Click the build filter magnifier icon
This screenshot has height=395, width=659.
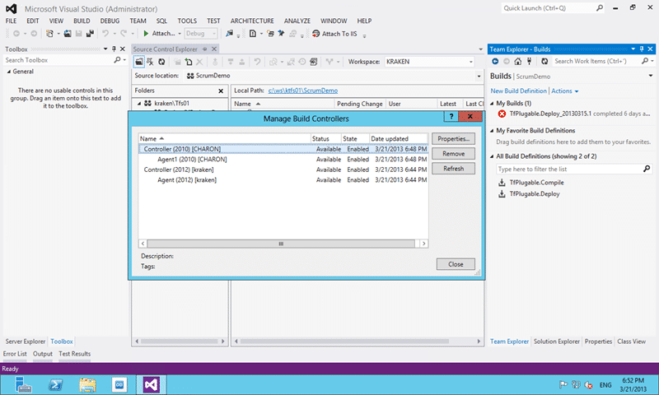tap(647, 169)
